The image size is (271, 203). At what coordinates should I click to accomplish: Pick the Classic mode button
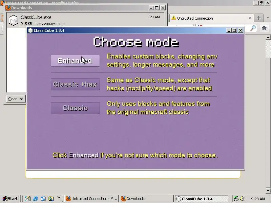pos(75,108)
